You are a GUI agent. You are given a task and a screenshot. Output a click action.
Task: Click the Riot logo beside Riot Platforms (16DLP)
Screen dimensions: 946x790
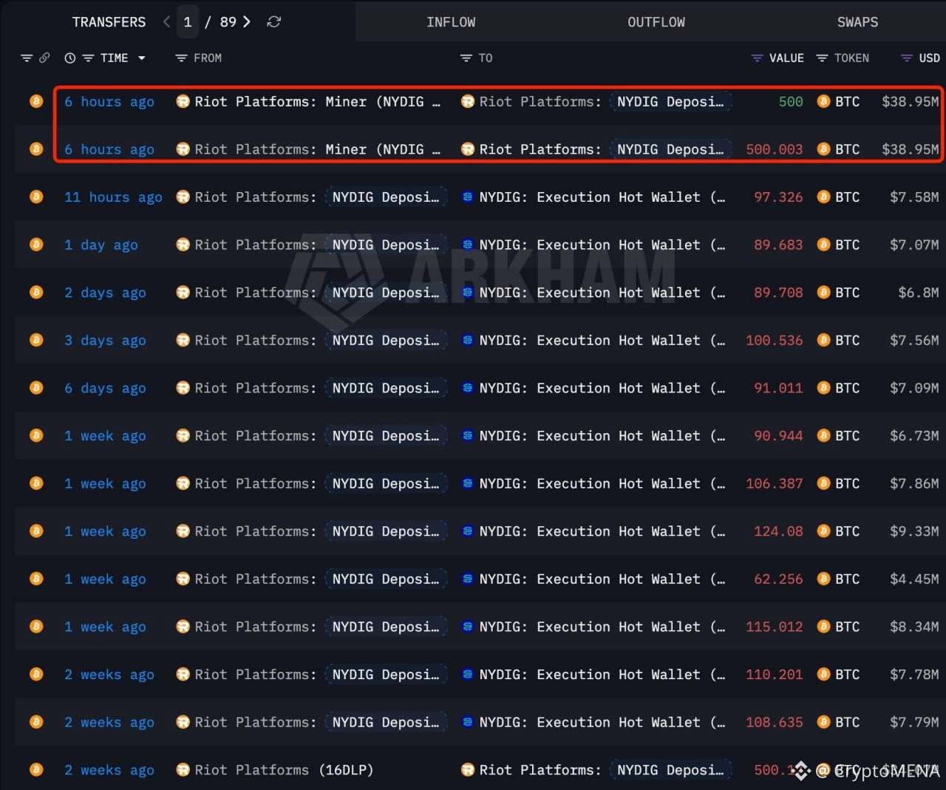pyautogui.click(x=183, y=769)
